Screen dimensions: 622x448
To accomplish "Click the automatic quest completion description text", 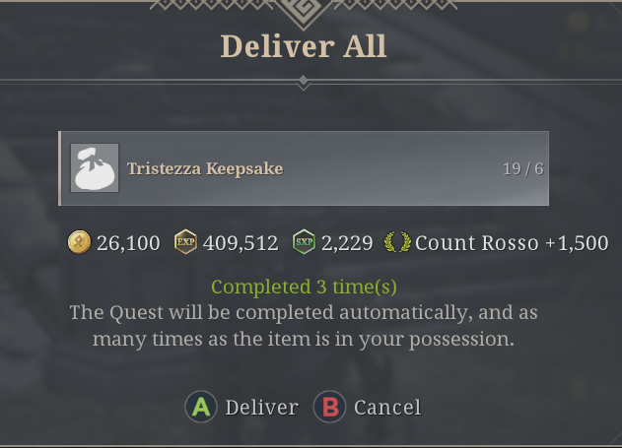I will tap(304, 326).
